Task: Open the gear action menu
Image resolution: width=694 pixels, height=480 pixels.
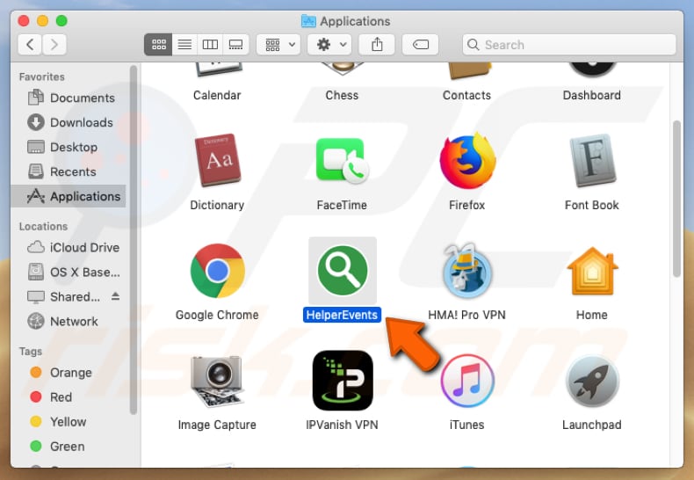Action: point(329,44)
